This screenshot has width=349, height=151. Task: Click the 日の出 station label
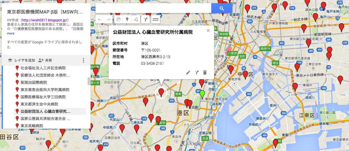pyautogui.click(x=209, y=117)
